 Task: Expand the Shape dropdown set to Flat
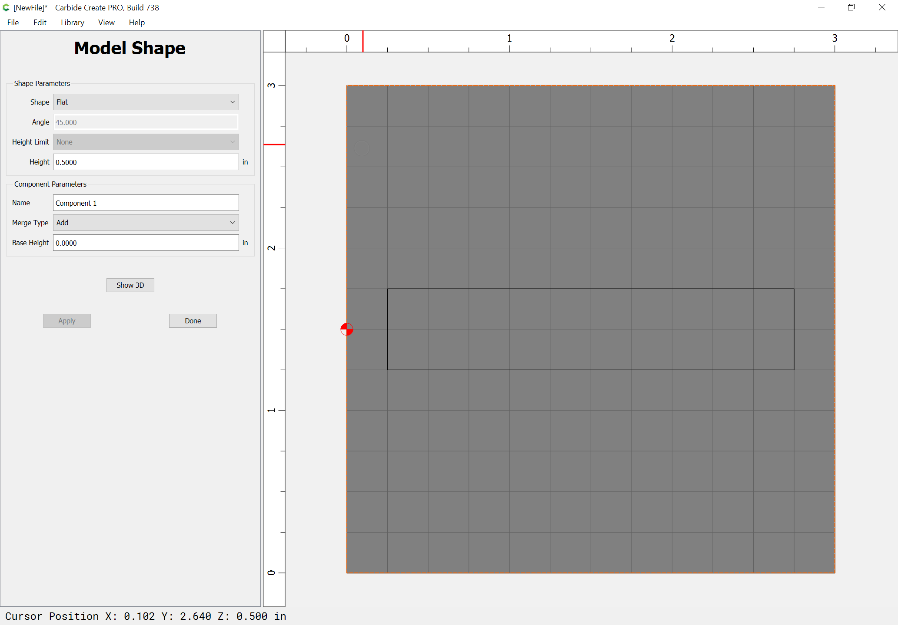tap(146, 102)
